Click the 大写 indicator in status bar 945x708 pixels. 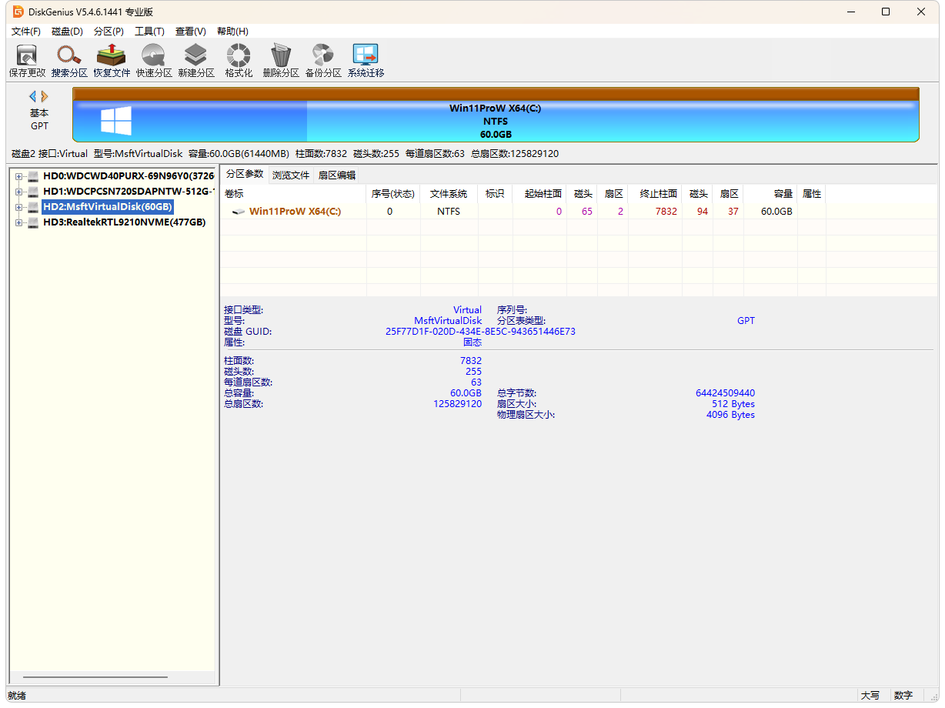click(x=870, y=696)
